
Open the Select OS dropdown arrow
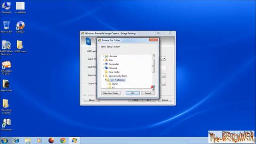coord(164,59)
